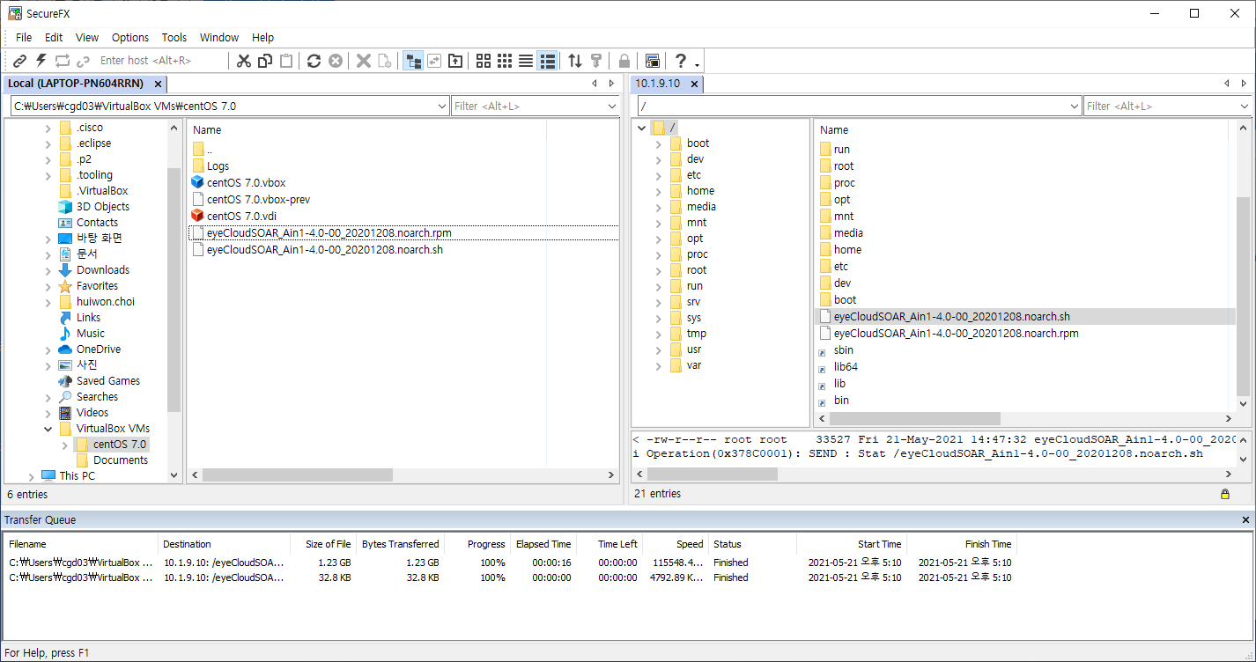Select OneDrive in local tree
Screen dimensions: 1256x662
(99, 349)
